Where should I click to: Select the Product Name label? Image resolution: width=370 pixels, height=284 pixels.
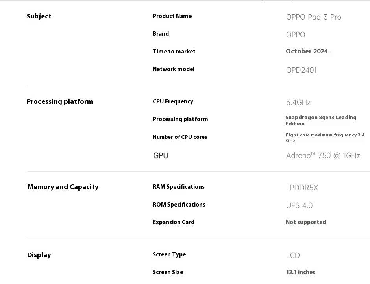(172, 16)
